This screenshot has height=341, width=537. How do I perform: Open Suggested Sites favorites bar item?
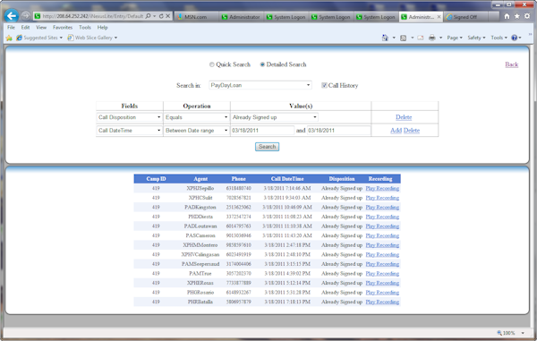click(39, 38)
